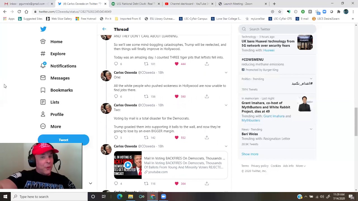Open the footer More dropdown
The image size is (358, 201).
click(x=301, y=166)
